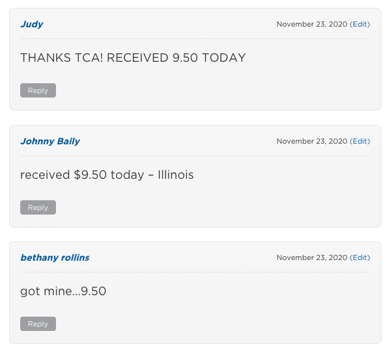Click the divider line under bethany rollins' name
This screenshot has height=355, width=392.
tap(195, 272)
